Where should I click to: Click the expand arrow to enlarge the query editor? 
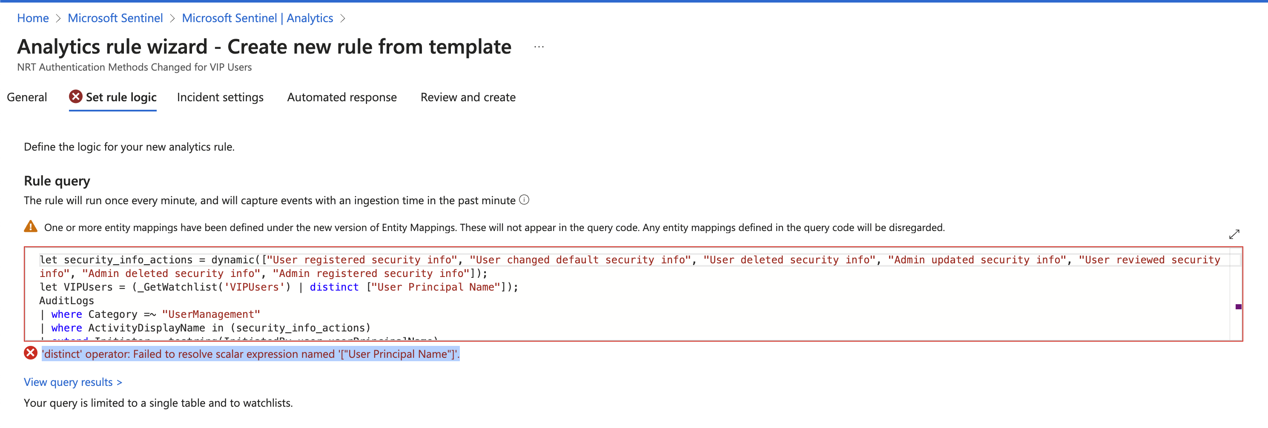coord(1234,234)
